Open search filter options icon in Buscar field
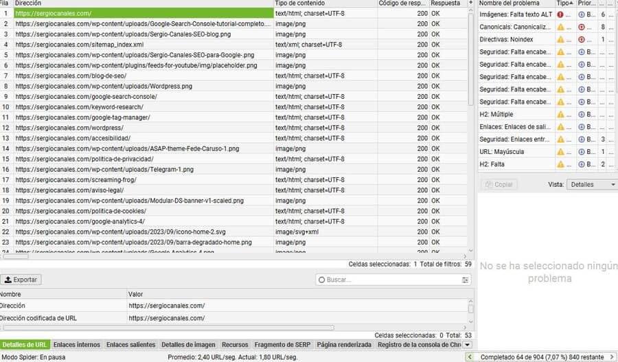Viewport: 618px width, 362px height. point(466,280)
